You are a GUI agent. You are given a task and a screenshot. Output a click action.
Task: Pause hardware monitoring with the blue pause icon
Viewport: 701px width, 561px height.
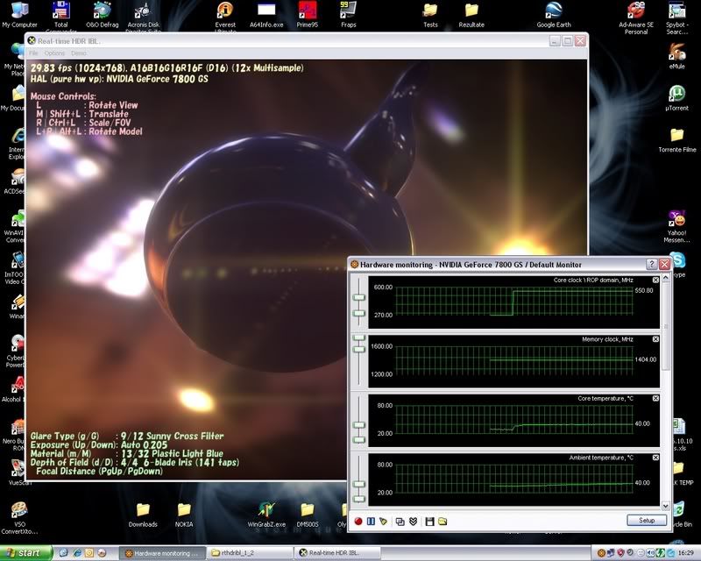click(x=371, y=521)
